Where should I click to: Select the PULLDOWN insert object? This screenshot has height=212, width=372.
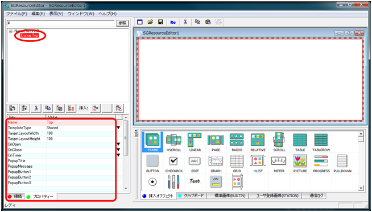pyautogui.click(x=342, y=163)
